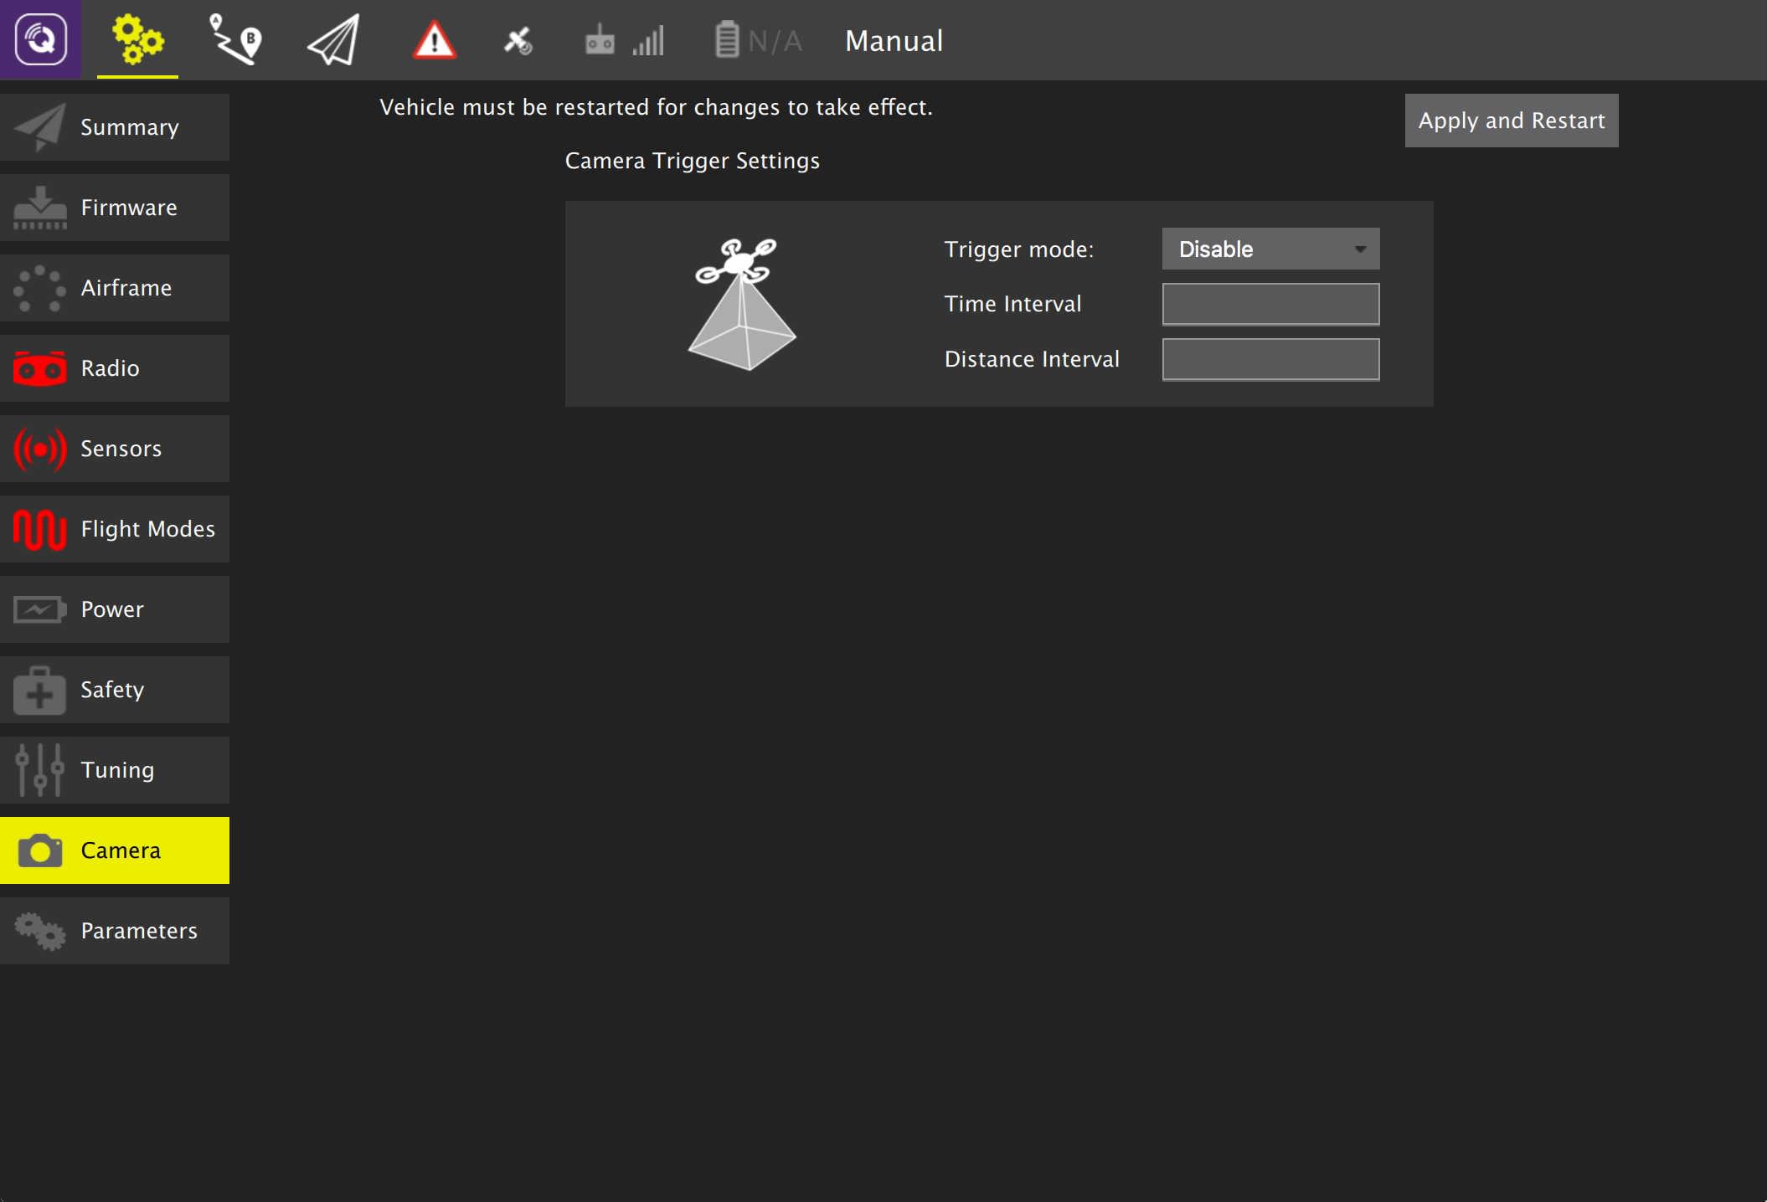Viewport: 1767px width, 1202px height.
Task: Click the QGroundControl logo icon
Action: (40, 40)
